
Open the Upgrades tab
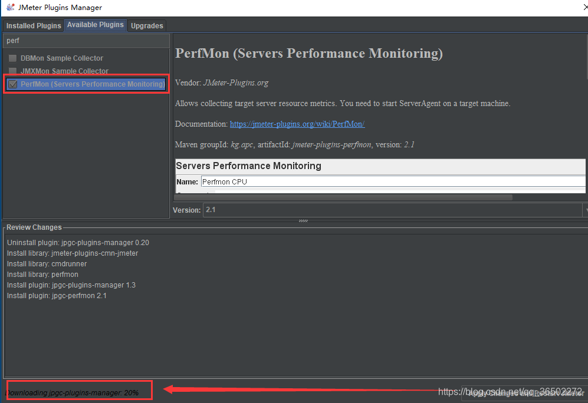(x=147, y=25)
